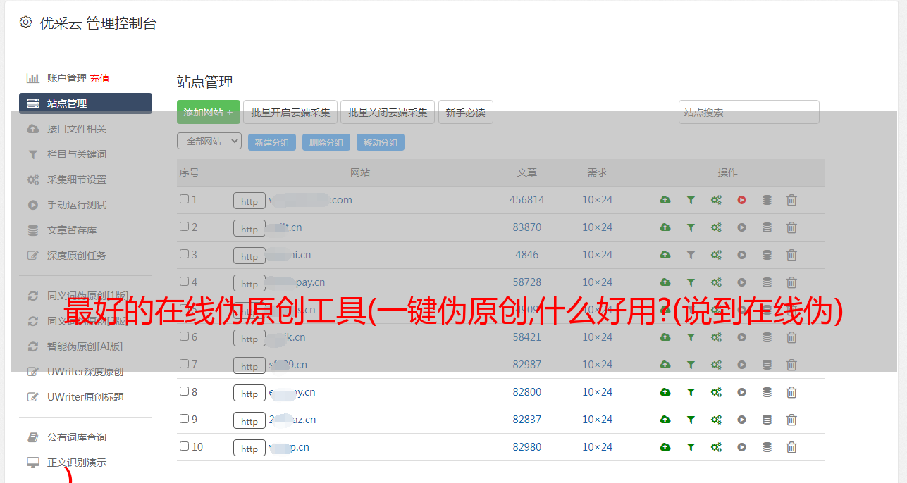
Task: Check the checkbox for site 6
Action: 184,337
